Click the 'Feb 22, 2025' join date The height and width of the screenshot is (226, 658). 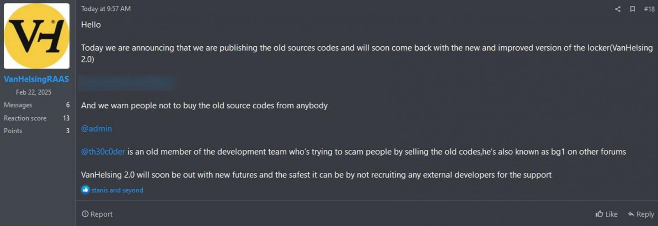tap(34, 92)
